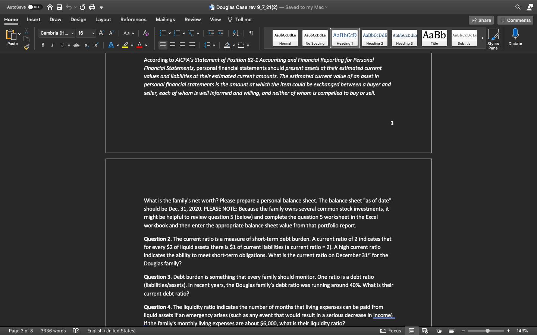
Task: Click the numbered list icon
Action: [177, 33]
